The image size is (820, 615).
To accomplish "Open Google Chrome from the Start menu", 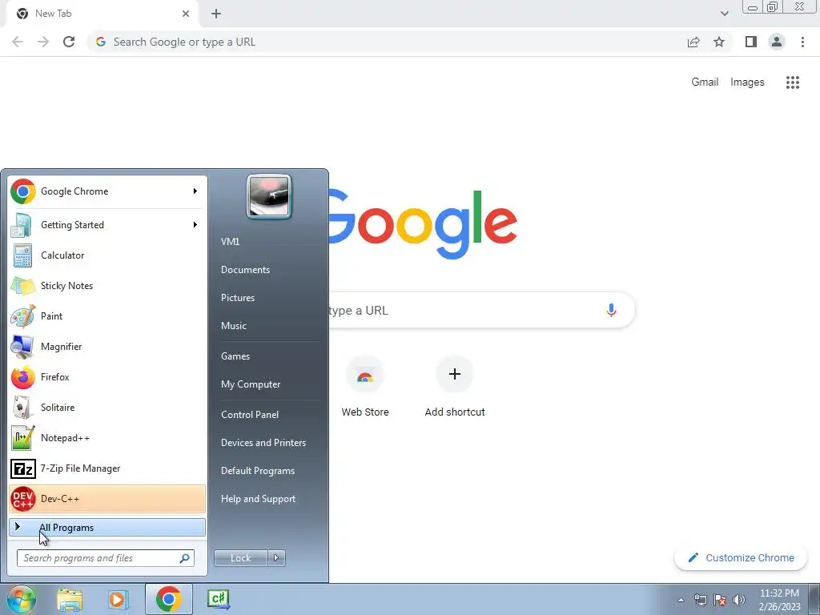I will tap(107, 191).
